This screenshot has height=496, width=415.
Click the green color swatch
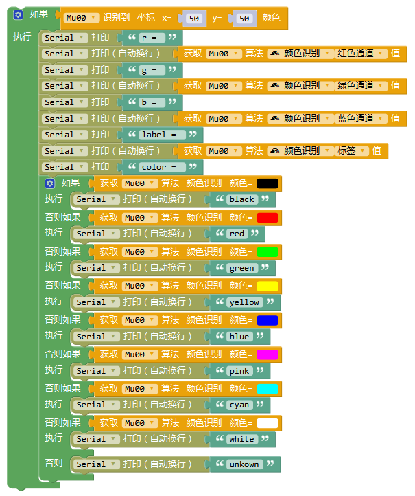point(268,252)
